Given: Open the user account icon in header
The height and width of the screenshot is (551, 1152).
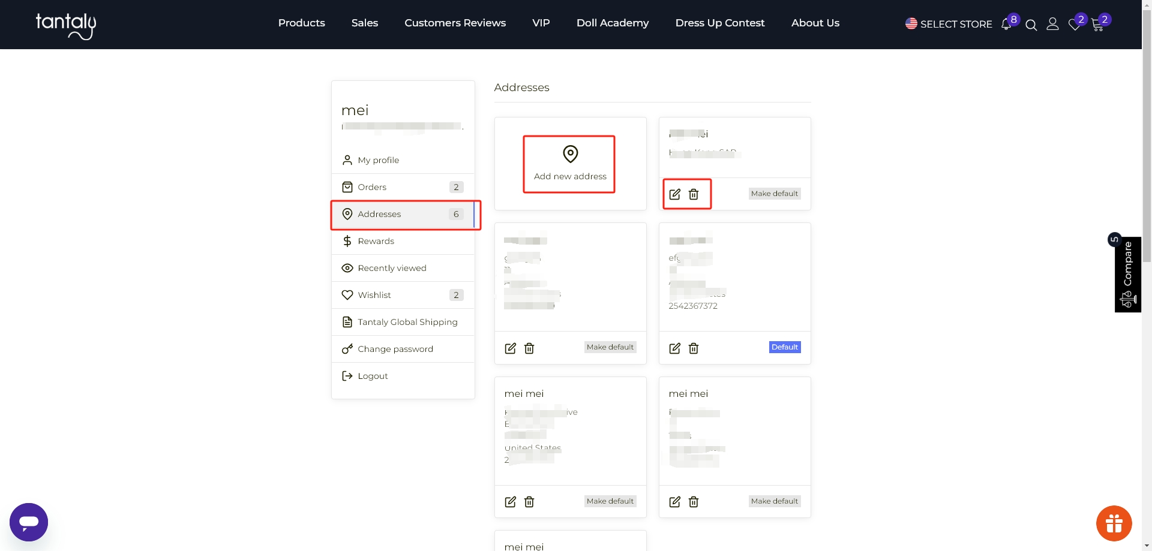Looking at the screenshot, I should 1052,24.
